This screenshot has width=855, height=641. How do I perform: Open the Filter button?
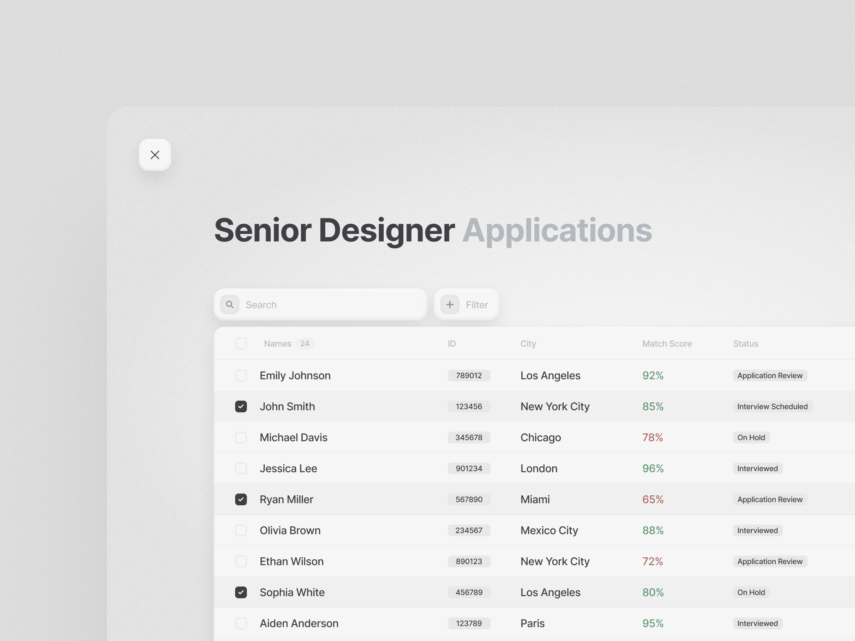click(466, 304)
